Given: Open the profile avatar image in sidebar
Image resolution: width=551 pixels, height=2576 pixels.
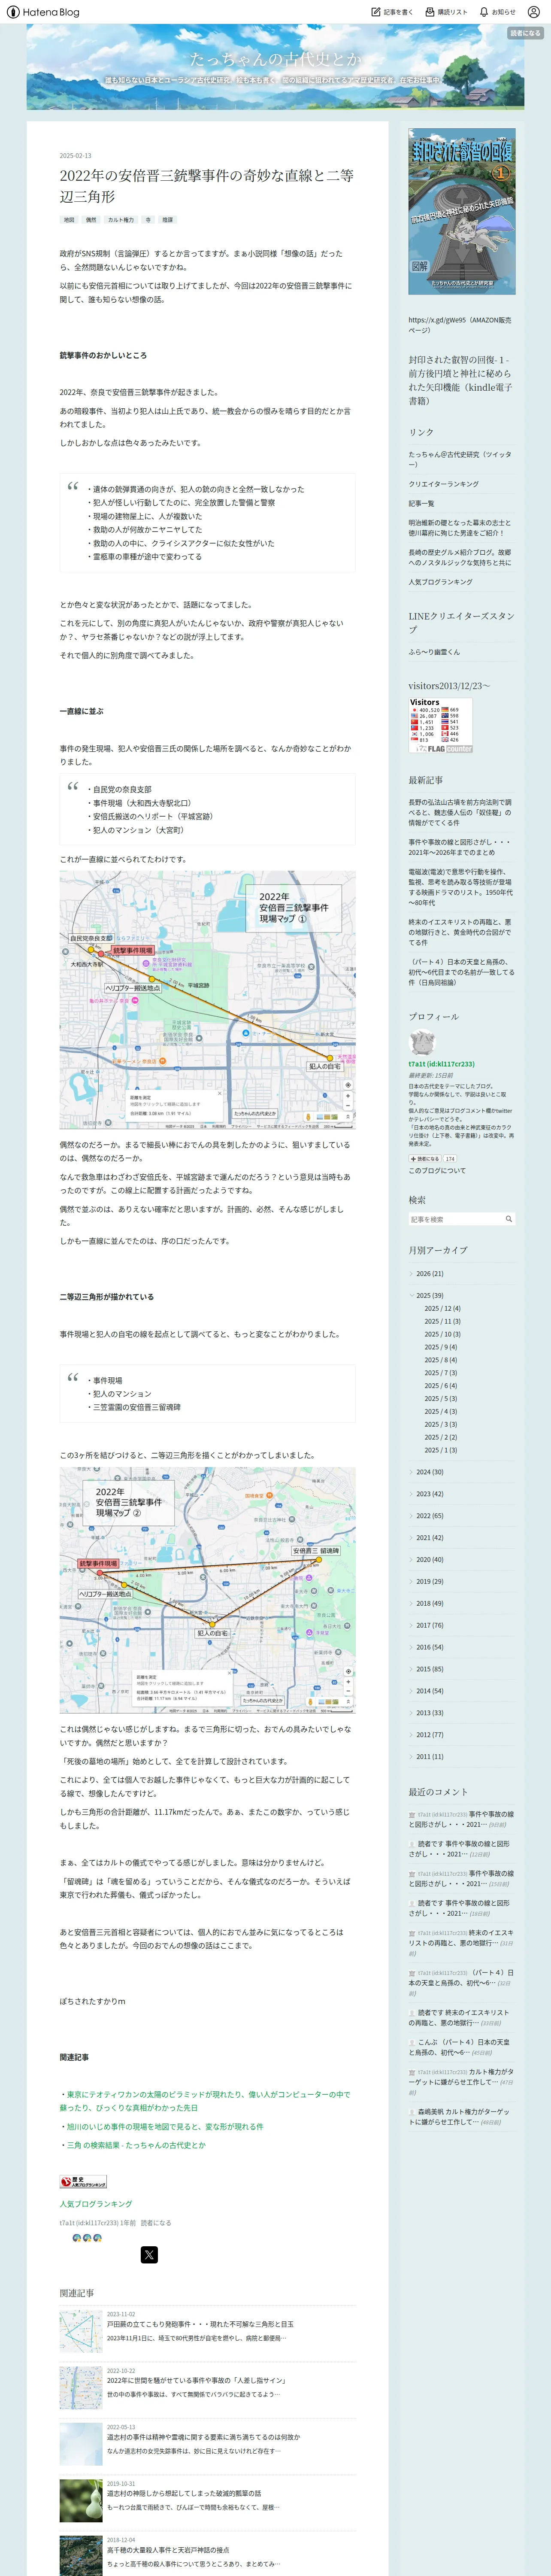Looking at the screenshot, I should 422,1042.
